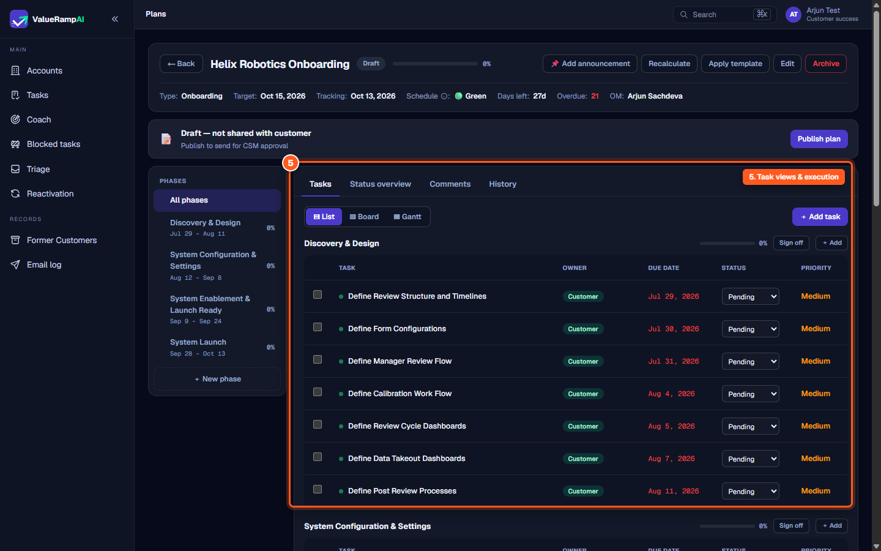
Task: Check Define Review Structure and Timelines task
Action: pos(318,294)
